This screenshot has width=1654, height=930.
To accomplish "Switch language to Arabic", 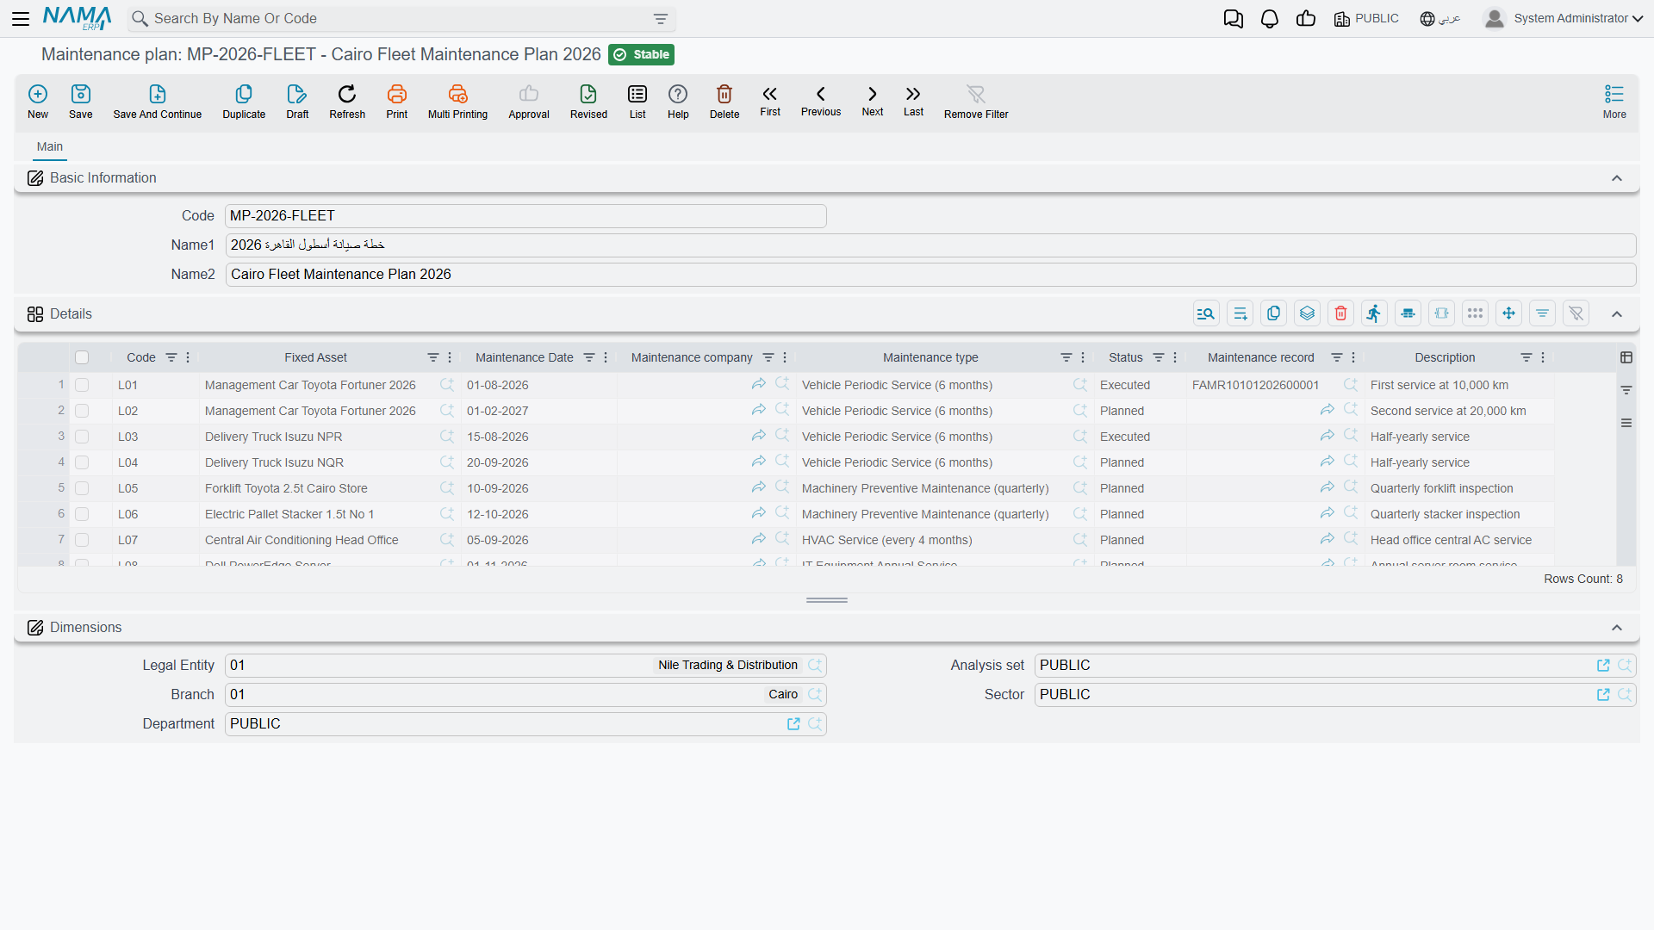I will point(1440,19).
